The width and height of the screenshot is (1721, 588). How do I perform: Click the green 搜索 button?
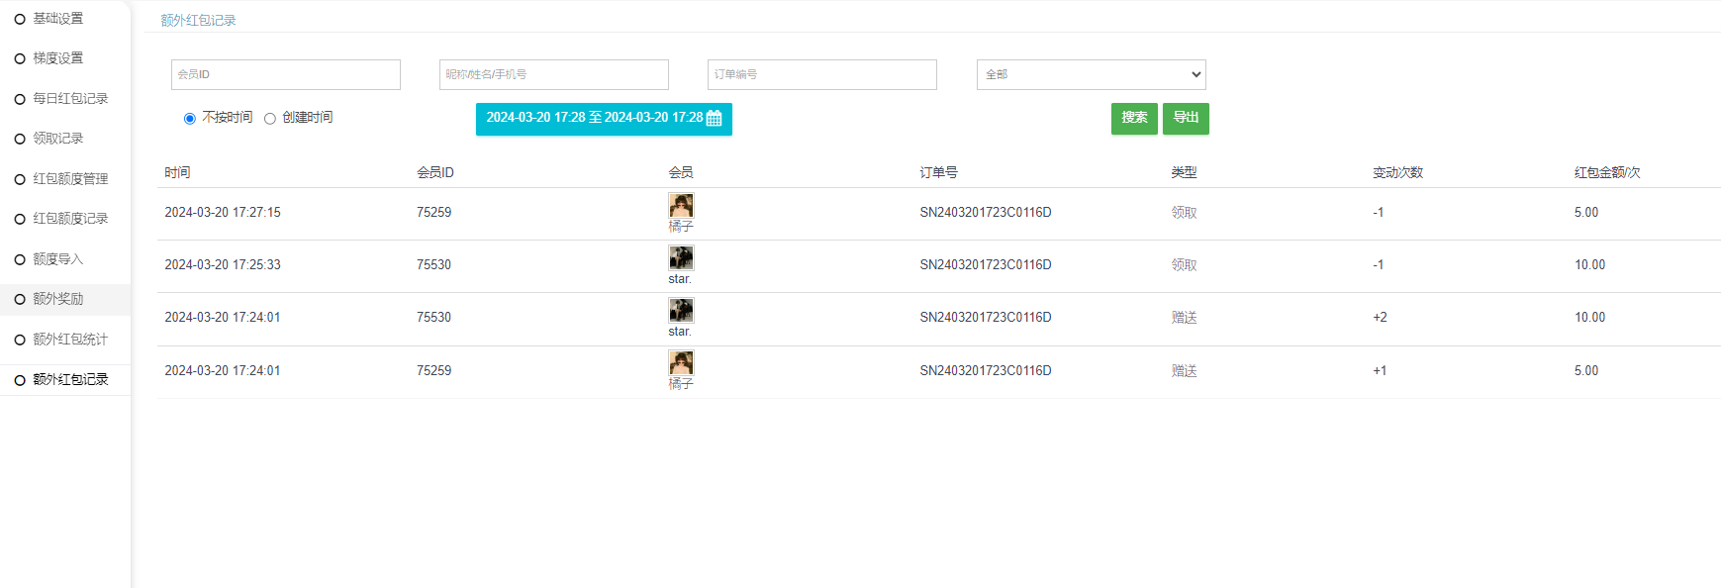point(1134,119)
